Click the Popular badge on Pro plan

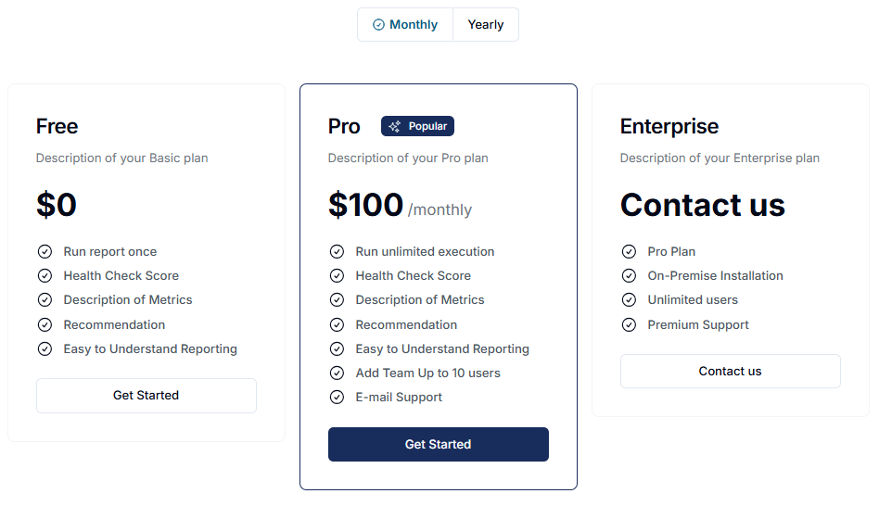click(x=417, y=126)
